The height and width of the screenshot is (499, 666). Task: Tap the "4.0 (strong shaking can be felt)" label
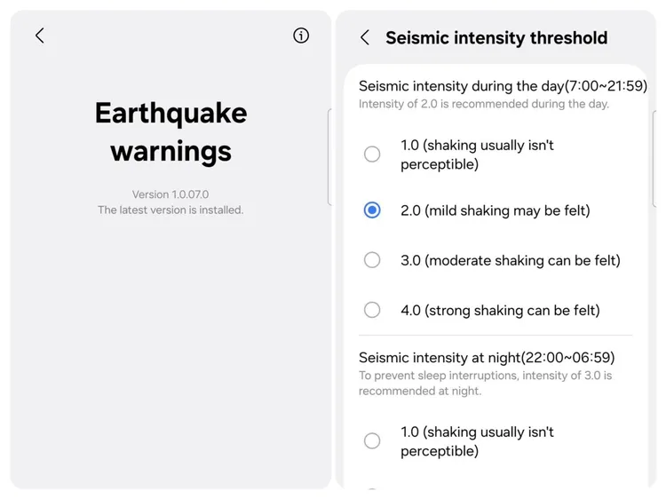point(500,310)
